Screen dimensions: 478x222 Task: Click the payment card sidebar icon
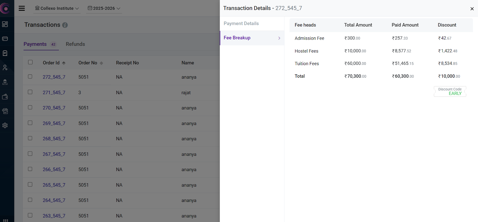5,39
